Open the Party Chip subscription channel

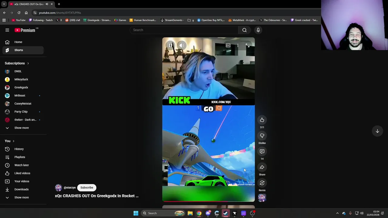23,112
